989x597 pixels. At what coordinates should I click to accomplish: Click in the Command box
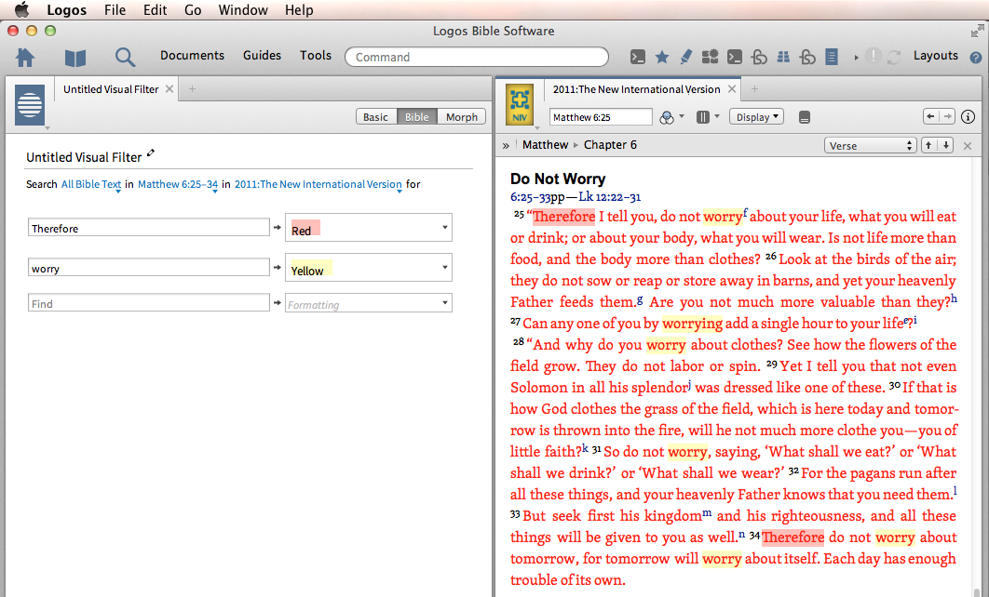477,57
